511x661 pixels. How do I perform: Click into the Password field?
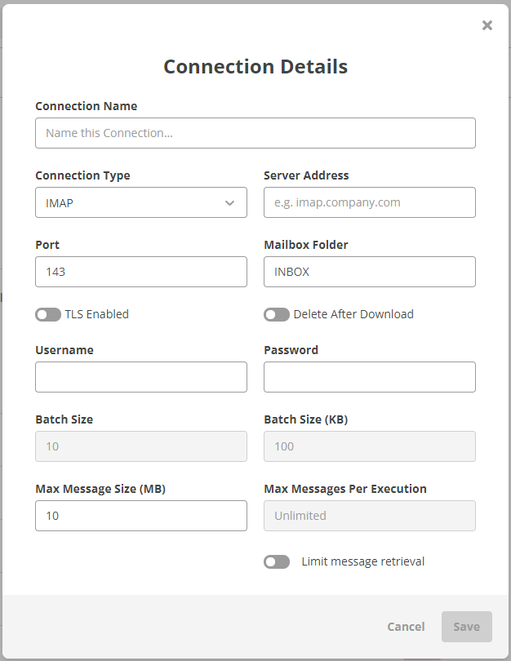pyautogui.click(x=369, y=377)
